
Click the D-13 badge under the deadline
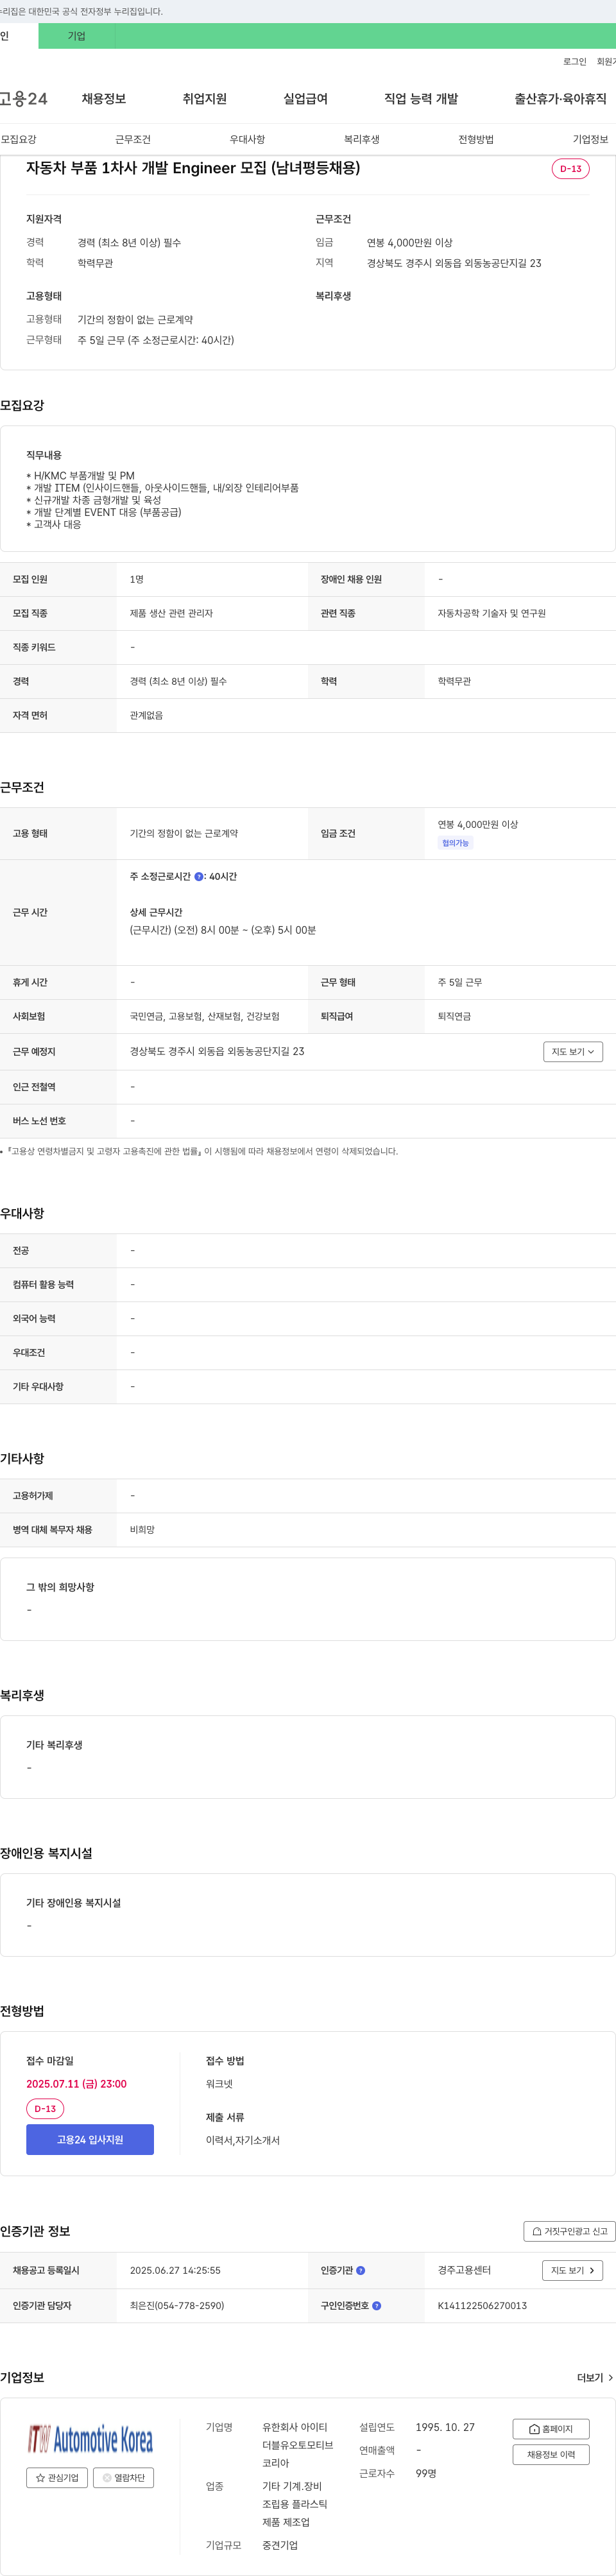pos(45,2108)
